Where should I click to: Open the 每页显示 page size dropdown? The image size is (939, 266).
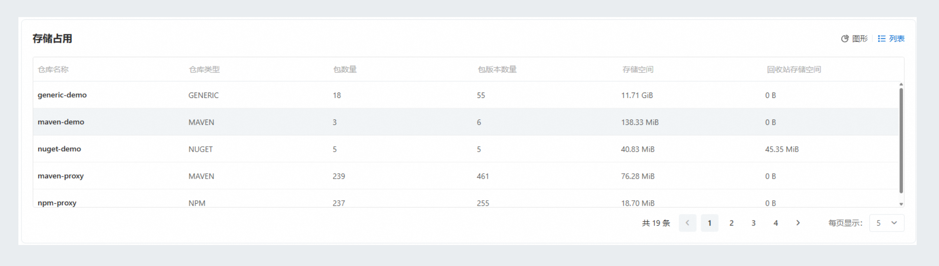886,223
